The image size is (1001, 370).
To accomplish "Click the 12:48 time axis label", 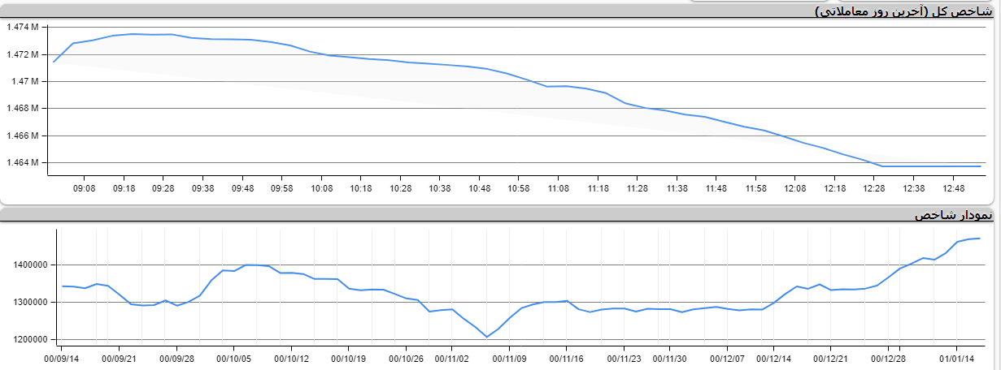I will click(x=953, y=188).
